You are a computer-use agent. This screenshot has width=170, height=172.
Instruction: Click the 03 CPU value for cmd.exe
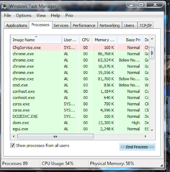[85, 85]
